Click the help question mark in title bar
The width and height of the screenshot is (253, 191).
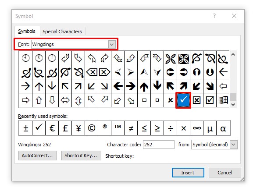tap(214, 16)
